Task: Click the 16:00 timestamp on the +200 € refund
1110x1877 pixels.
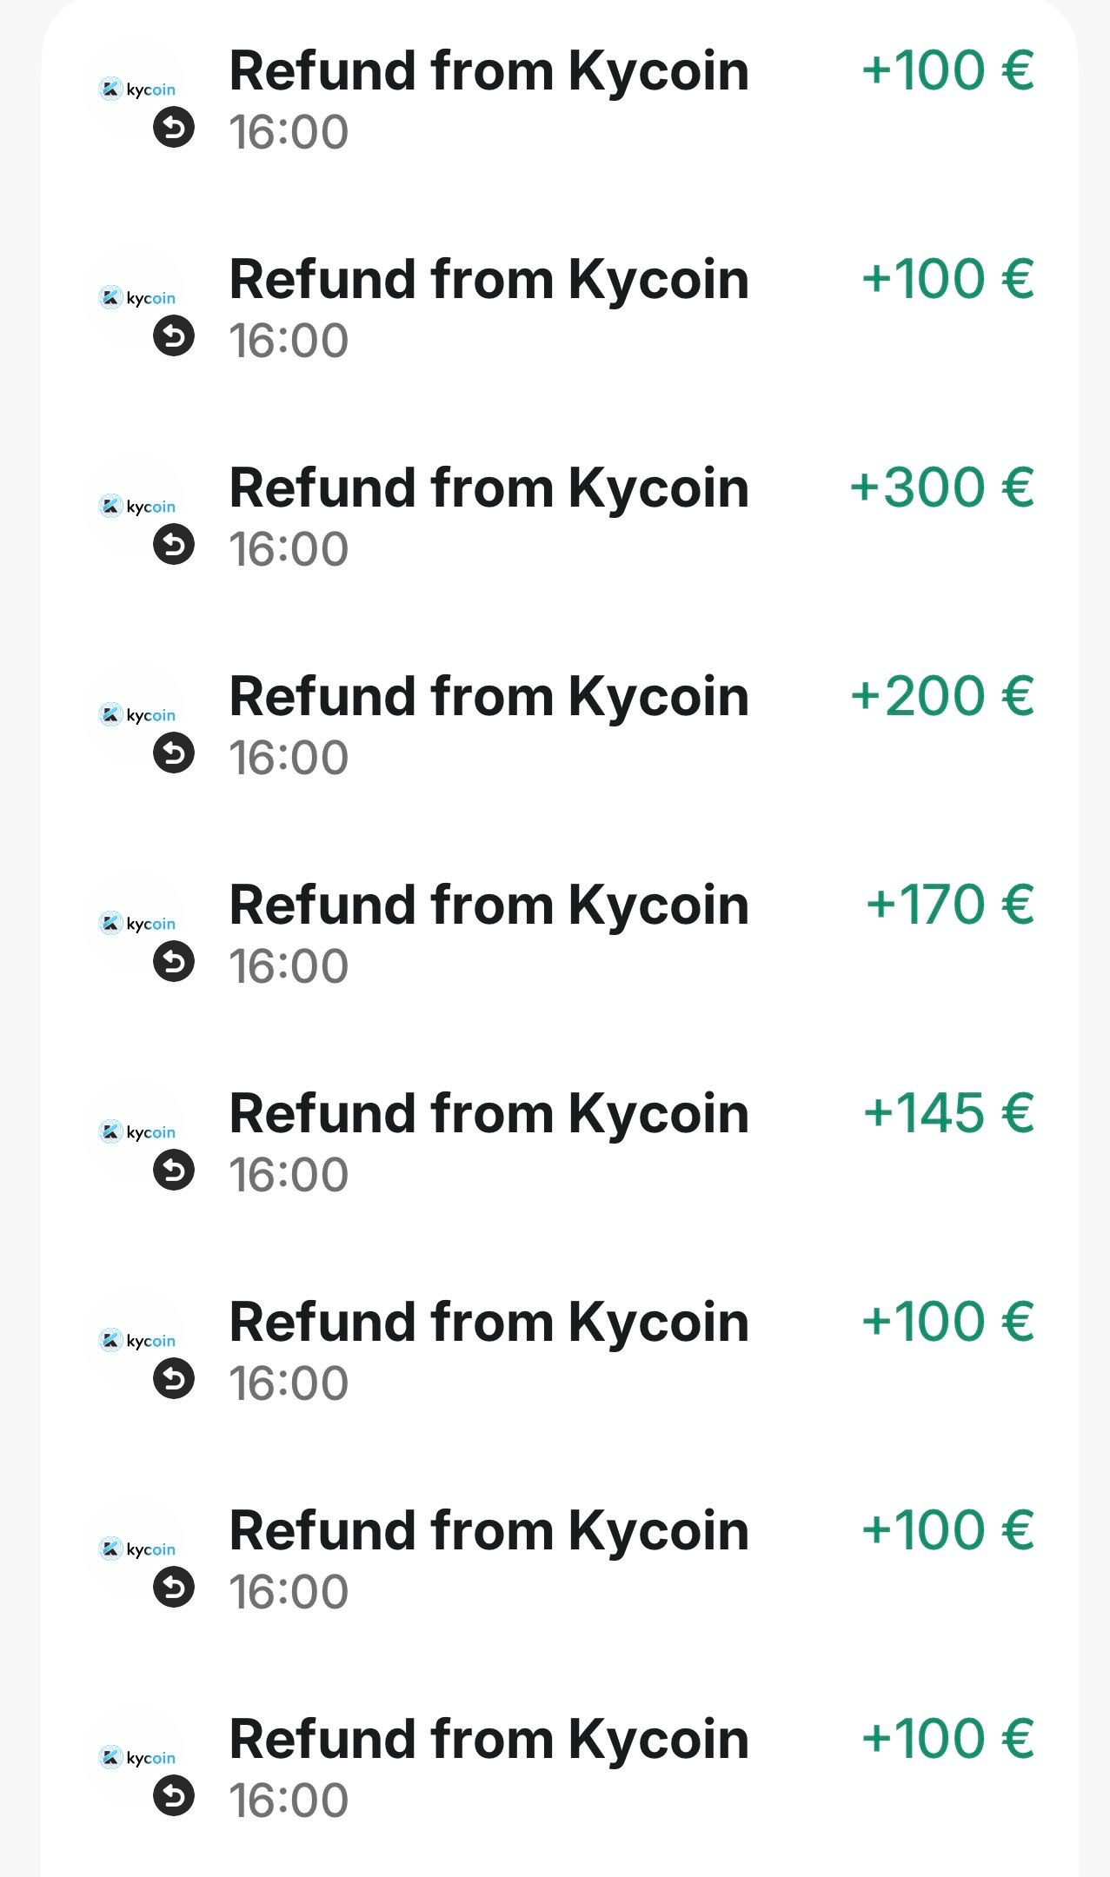Action: point(289,758)
